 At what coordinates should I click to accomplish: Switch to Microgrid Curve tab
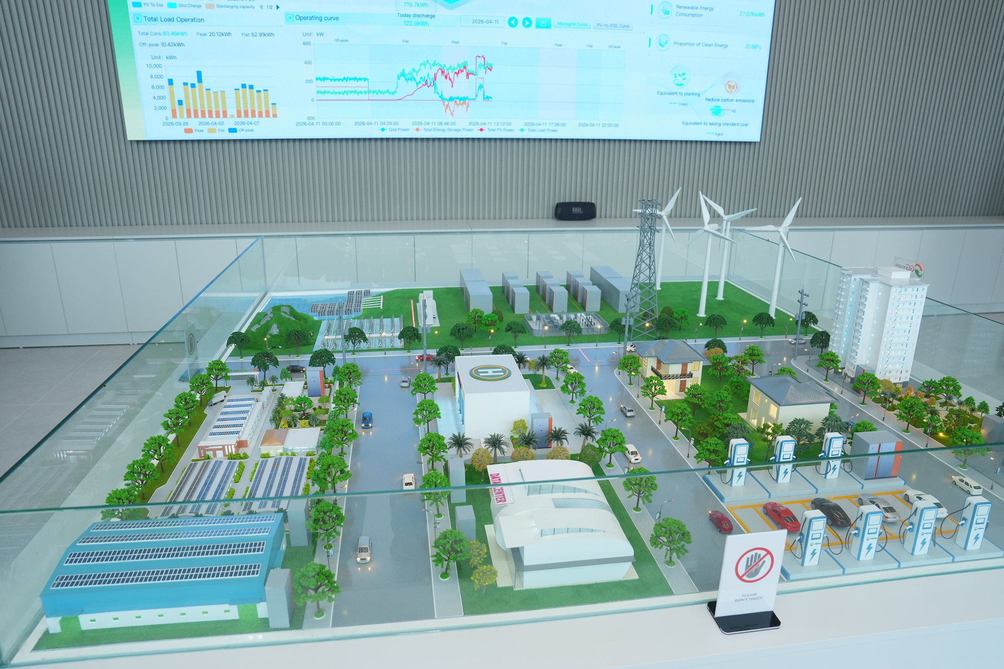572,25
